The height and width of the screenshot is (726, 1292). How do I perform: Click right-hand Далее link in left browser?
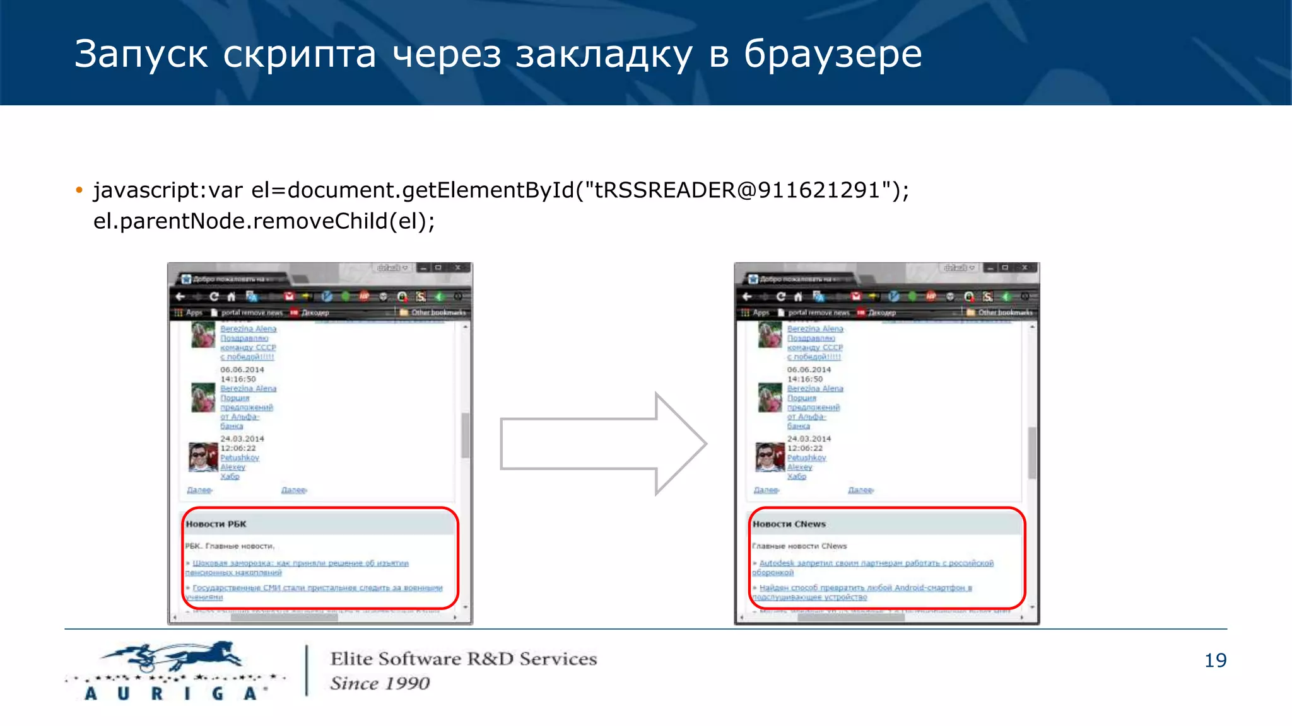(294, 490)
